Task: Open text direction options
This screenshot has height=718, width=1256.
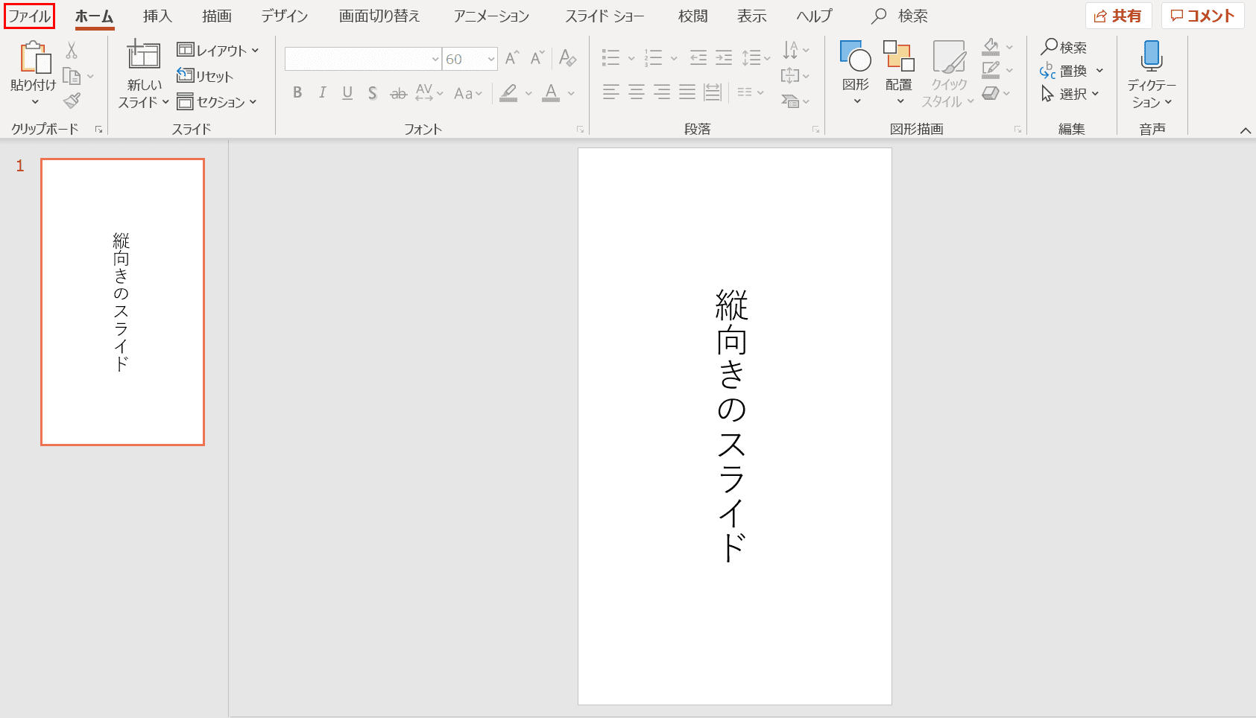Action: (x=796, y=50)
